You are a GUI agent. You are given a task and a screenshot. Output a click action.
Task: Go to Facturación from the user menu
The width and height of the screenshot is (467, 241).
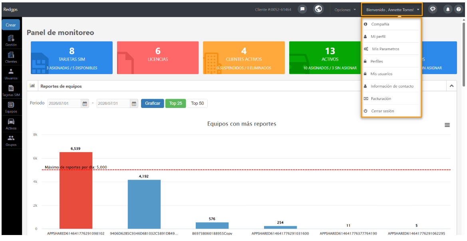(391, 98)
